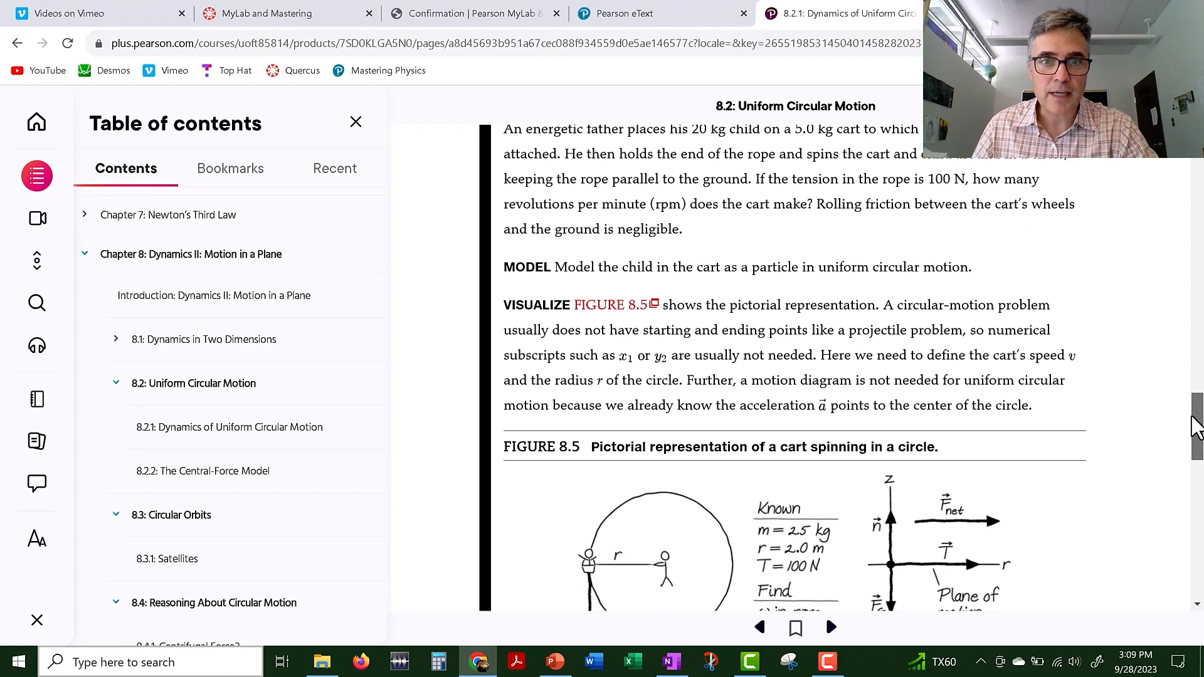
Task: Open the audio listen feature
Action: click(36, 345)
